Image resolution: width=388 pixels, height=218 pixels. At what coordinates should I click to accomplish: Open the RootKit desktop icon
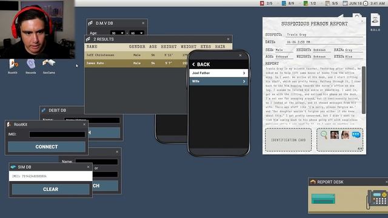pos(13,64)
